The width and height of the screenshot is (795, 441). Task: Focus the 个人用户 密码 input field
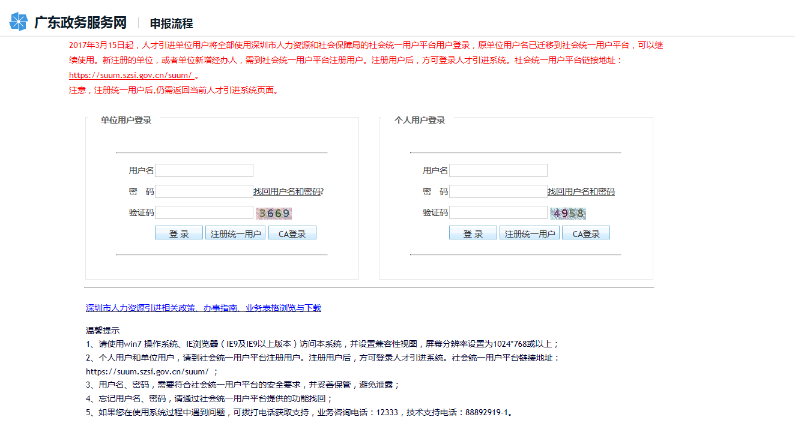tap(498, 191)
